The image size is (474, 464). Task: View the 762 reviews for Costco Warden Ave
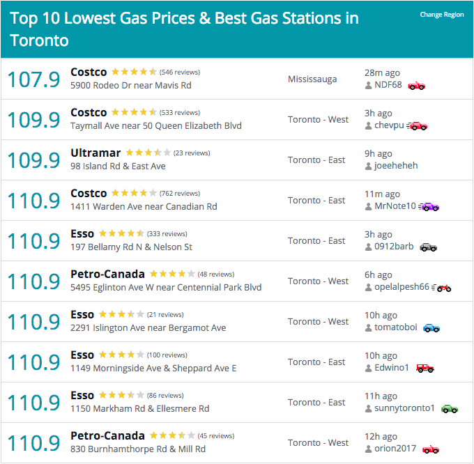pos(180,194)
